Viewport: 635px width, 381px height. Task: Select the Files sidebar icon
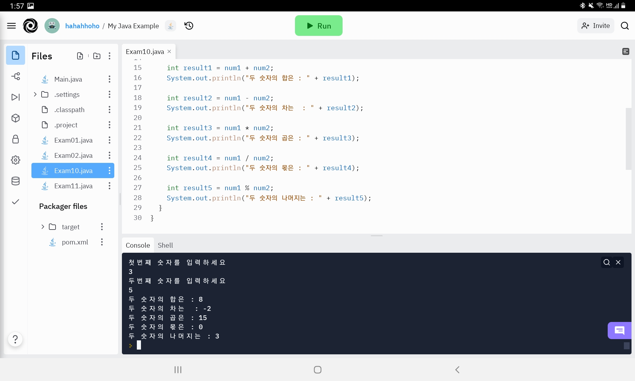(16, 55)
